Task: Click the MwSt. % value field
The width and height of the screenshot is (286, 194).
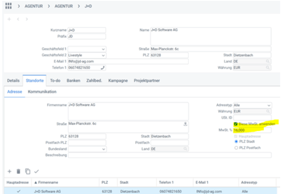Action: pyautogui.click(x=252, y=130)
